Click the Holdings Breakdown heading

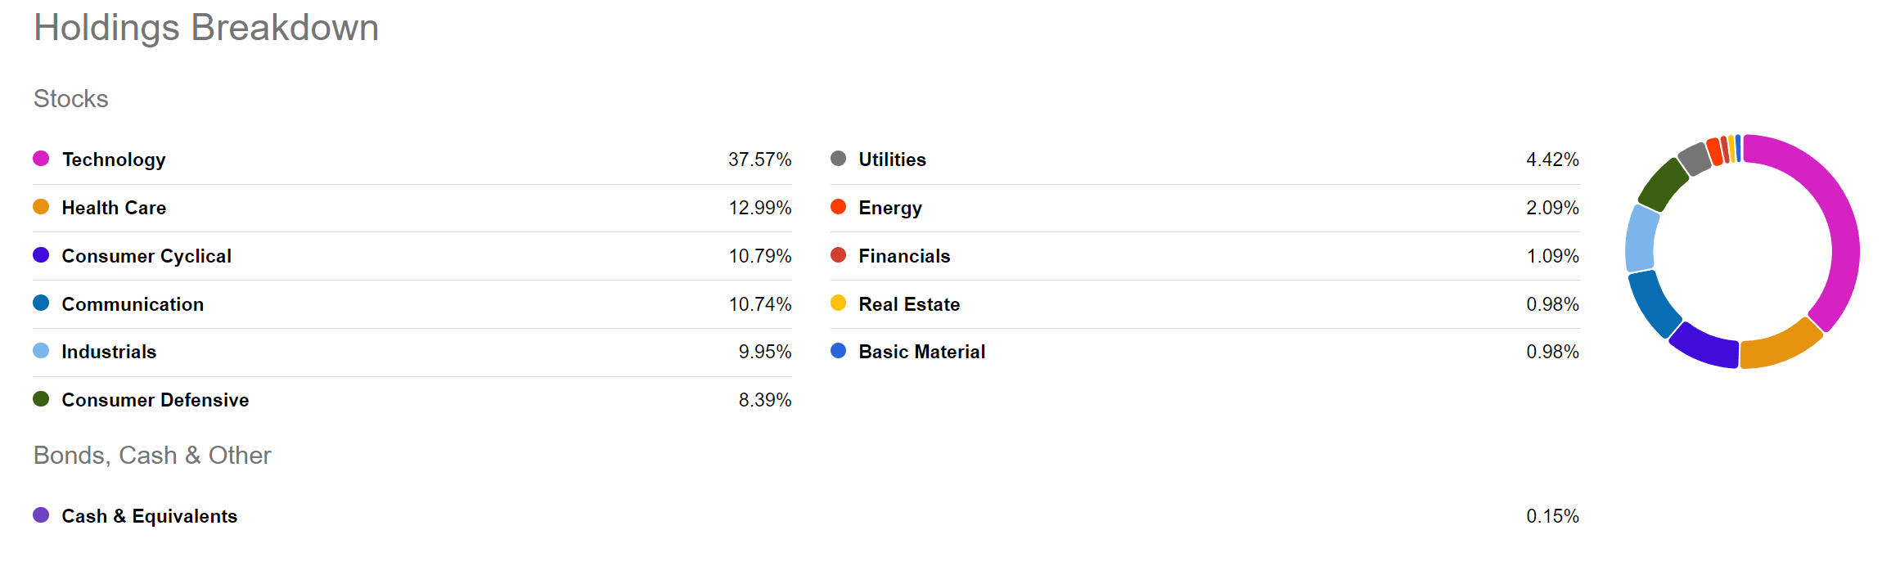click(206, 28)
